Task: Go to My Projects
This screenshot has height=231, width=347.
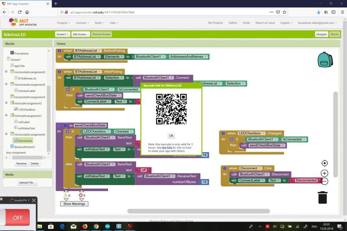Action: click(x=215, y=23)
